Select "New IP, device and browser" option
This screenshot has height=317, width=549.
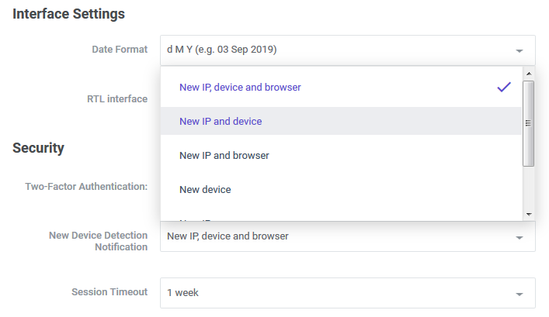pyautogui.click(x=342, y=87)
